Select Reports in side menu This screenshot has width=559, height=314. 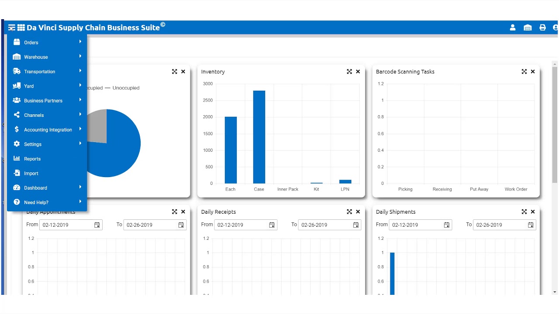point(47,159)
